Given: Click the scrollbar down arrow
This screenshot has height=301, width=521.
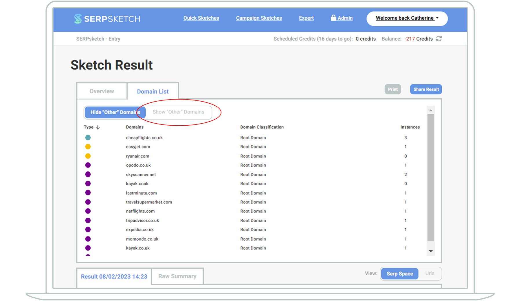Looking at the screenshot, I should (431, 251).
